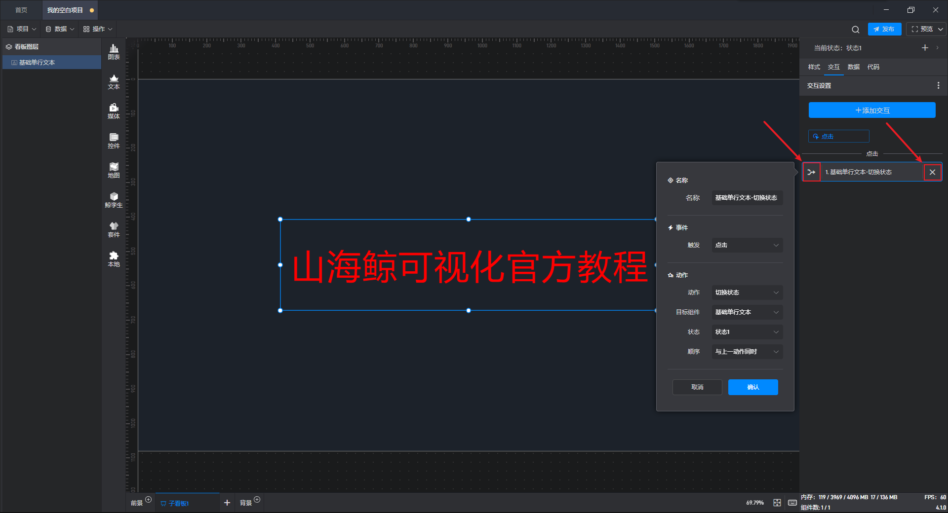Open the 套件 kit components panel
Image resolution: width=948 pixels, height=513 pixels.
[x=114, y=229]
